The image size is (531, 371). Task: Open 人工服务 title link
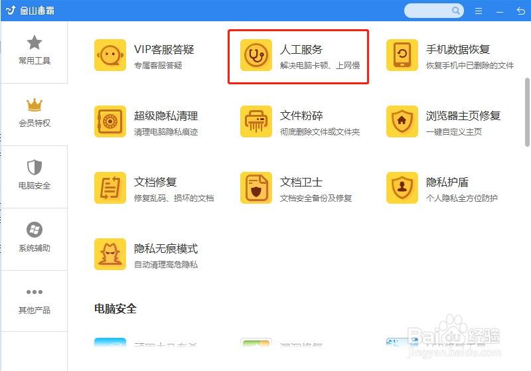pos(301,49)
